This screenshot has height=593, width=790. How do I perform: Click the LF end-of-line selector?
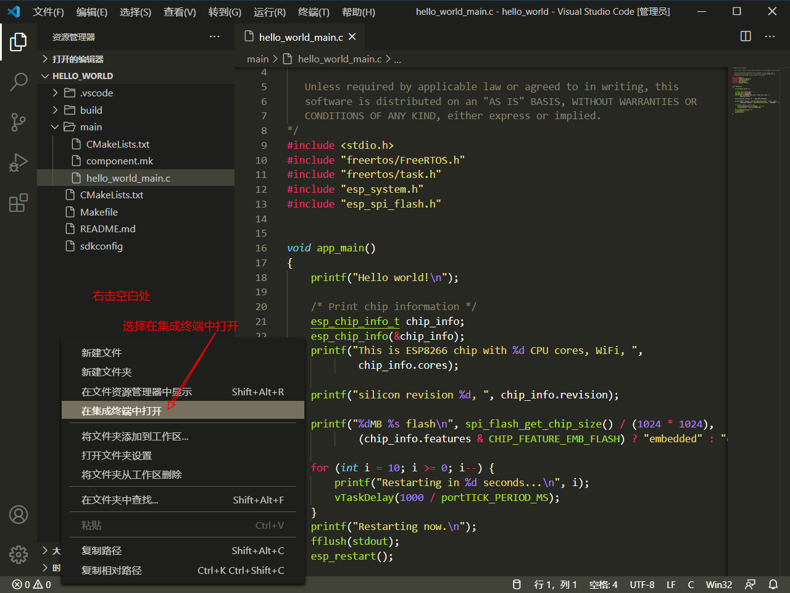671,584
